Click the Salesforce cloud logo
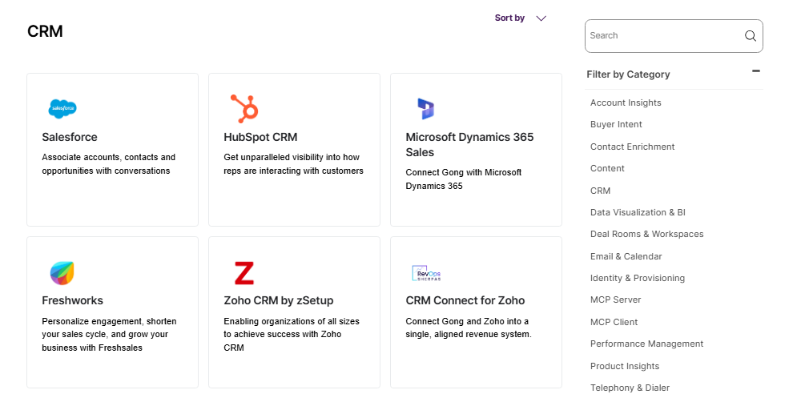Image resolution: width=801 pixels, height=394 pixels. 62,108
